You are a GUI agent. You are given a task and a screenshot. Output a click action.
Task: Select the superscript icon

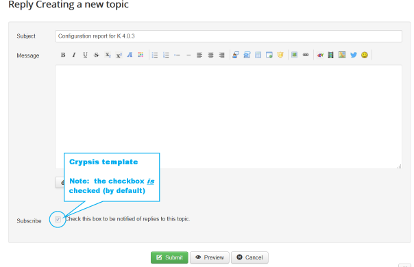coord(119,55)
